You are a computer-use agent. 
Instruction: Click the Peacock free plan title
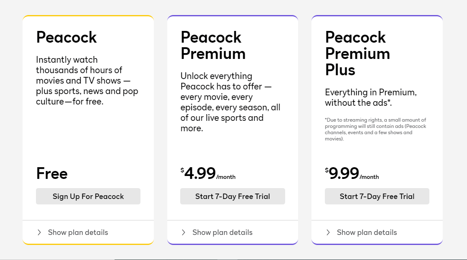[66, 37]
